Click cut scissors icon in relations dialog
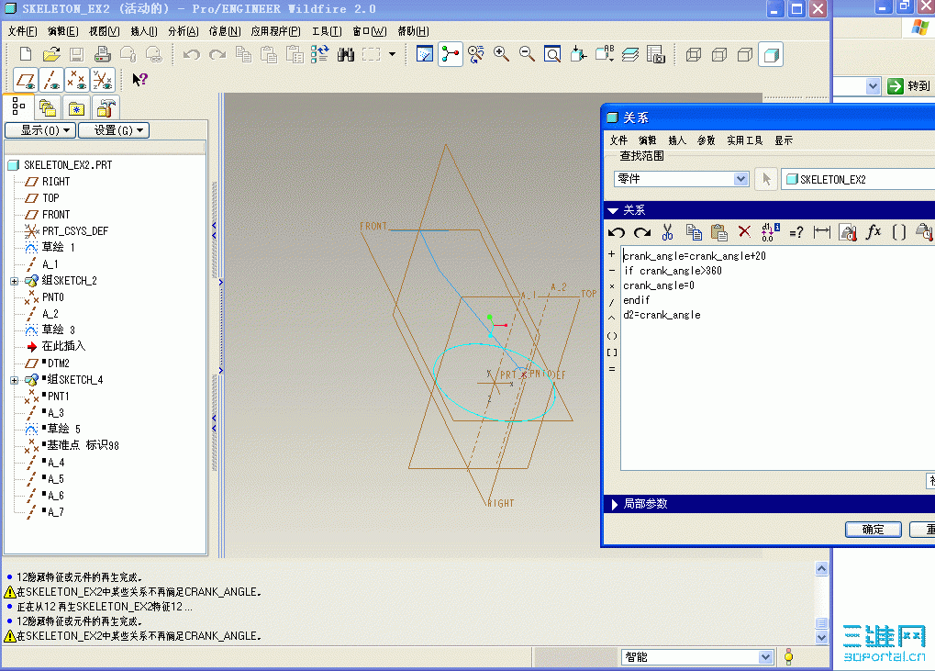Screen dimensions: 935x671 [667, 232]
